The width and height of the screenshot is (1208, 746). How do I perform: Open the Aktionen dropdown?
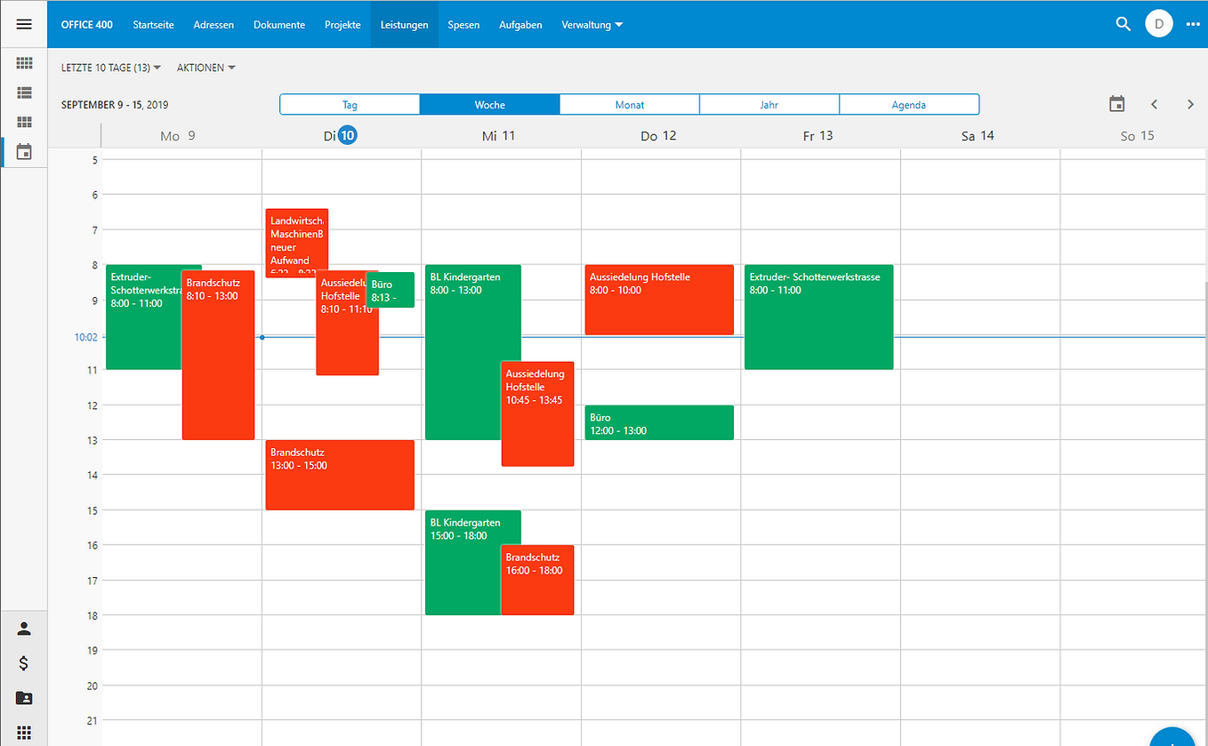coord(205,68)
